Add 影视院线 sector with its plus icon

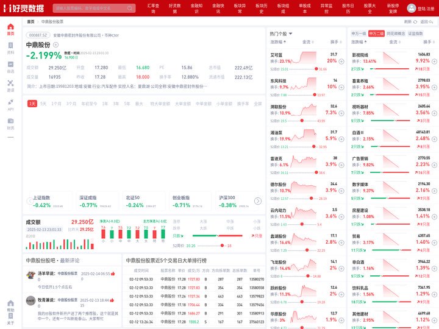point(434,62)
